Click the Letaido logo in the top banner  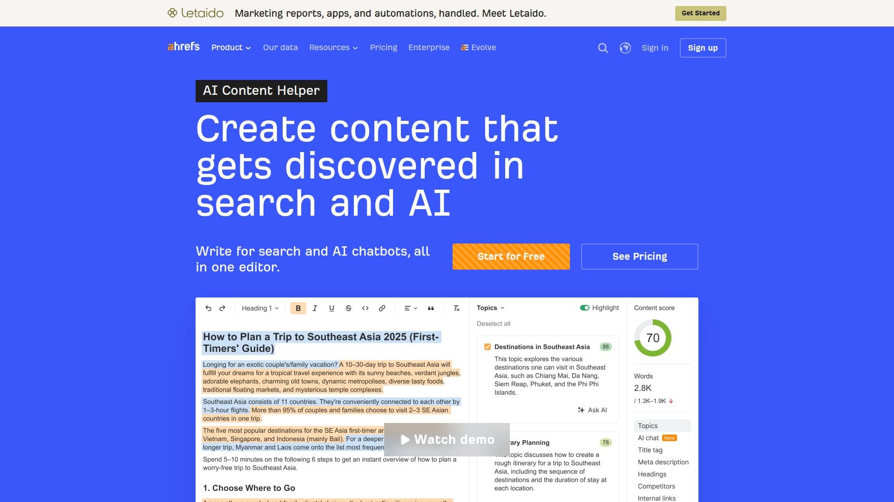point(196,13)
